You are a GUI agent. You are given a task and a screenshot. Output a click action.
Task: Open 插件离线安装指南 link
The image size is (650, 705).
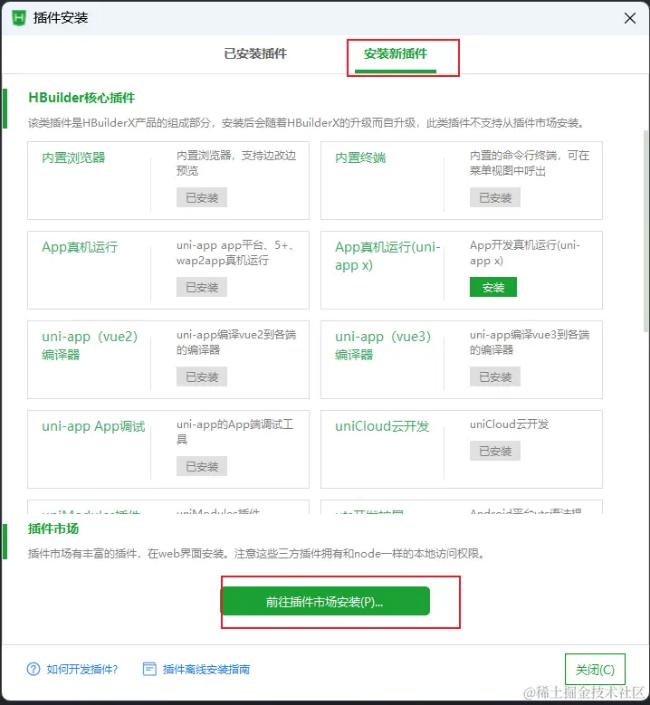pyautogui.click(x=206, y=670)
